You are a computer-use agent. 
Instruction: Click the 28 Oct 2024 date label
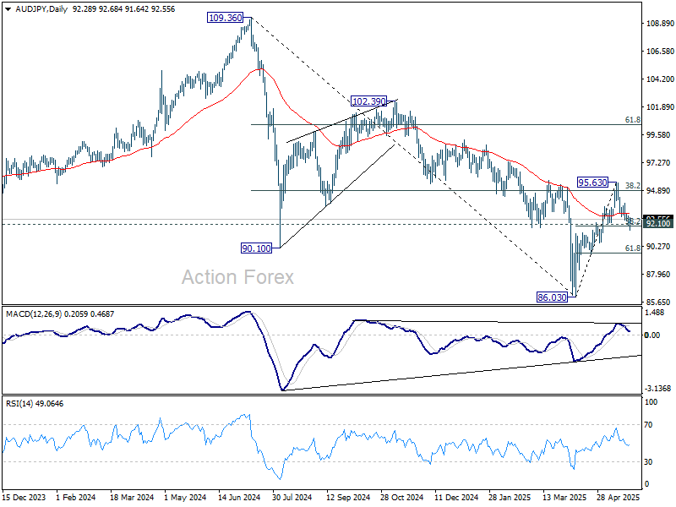point(402,497)
